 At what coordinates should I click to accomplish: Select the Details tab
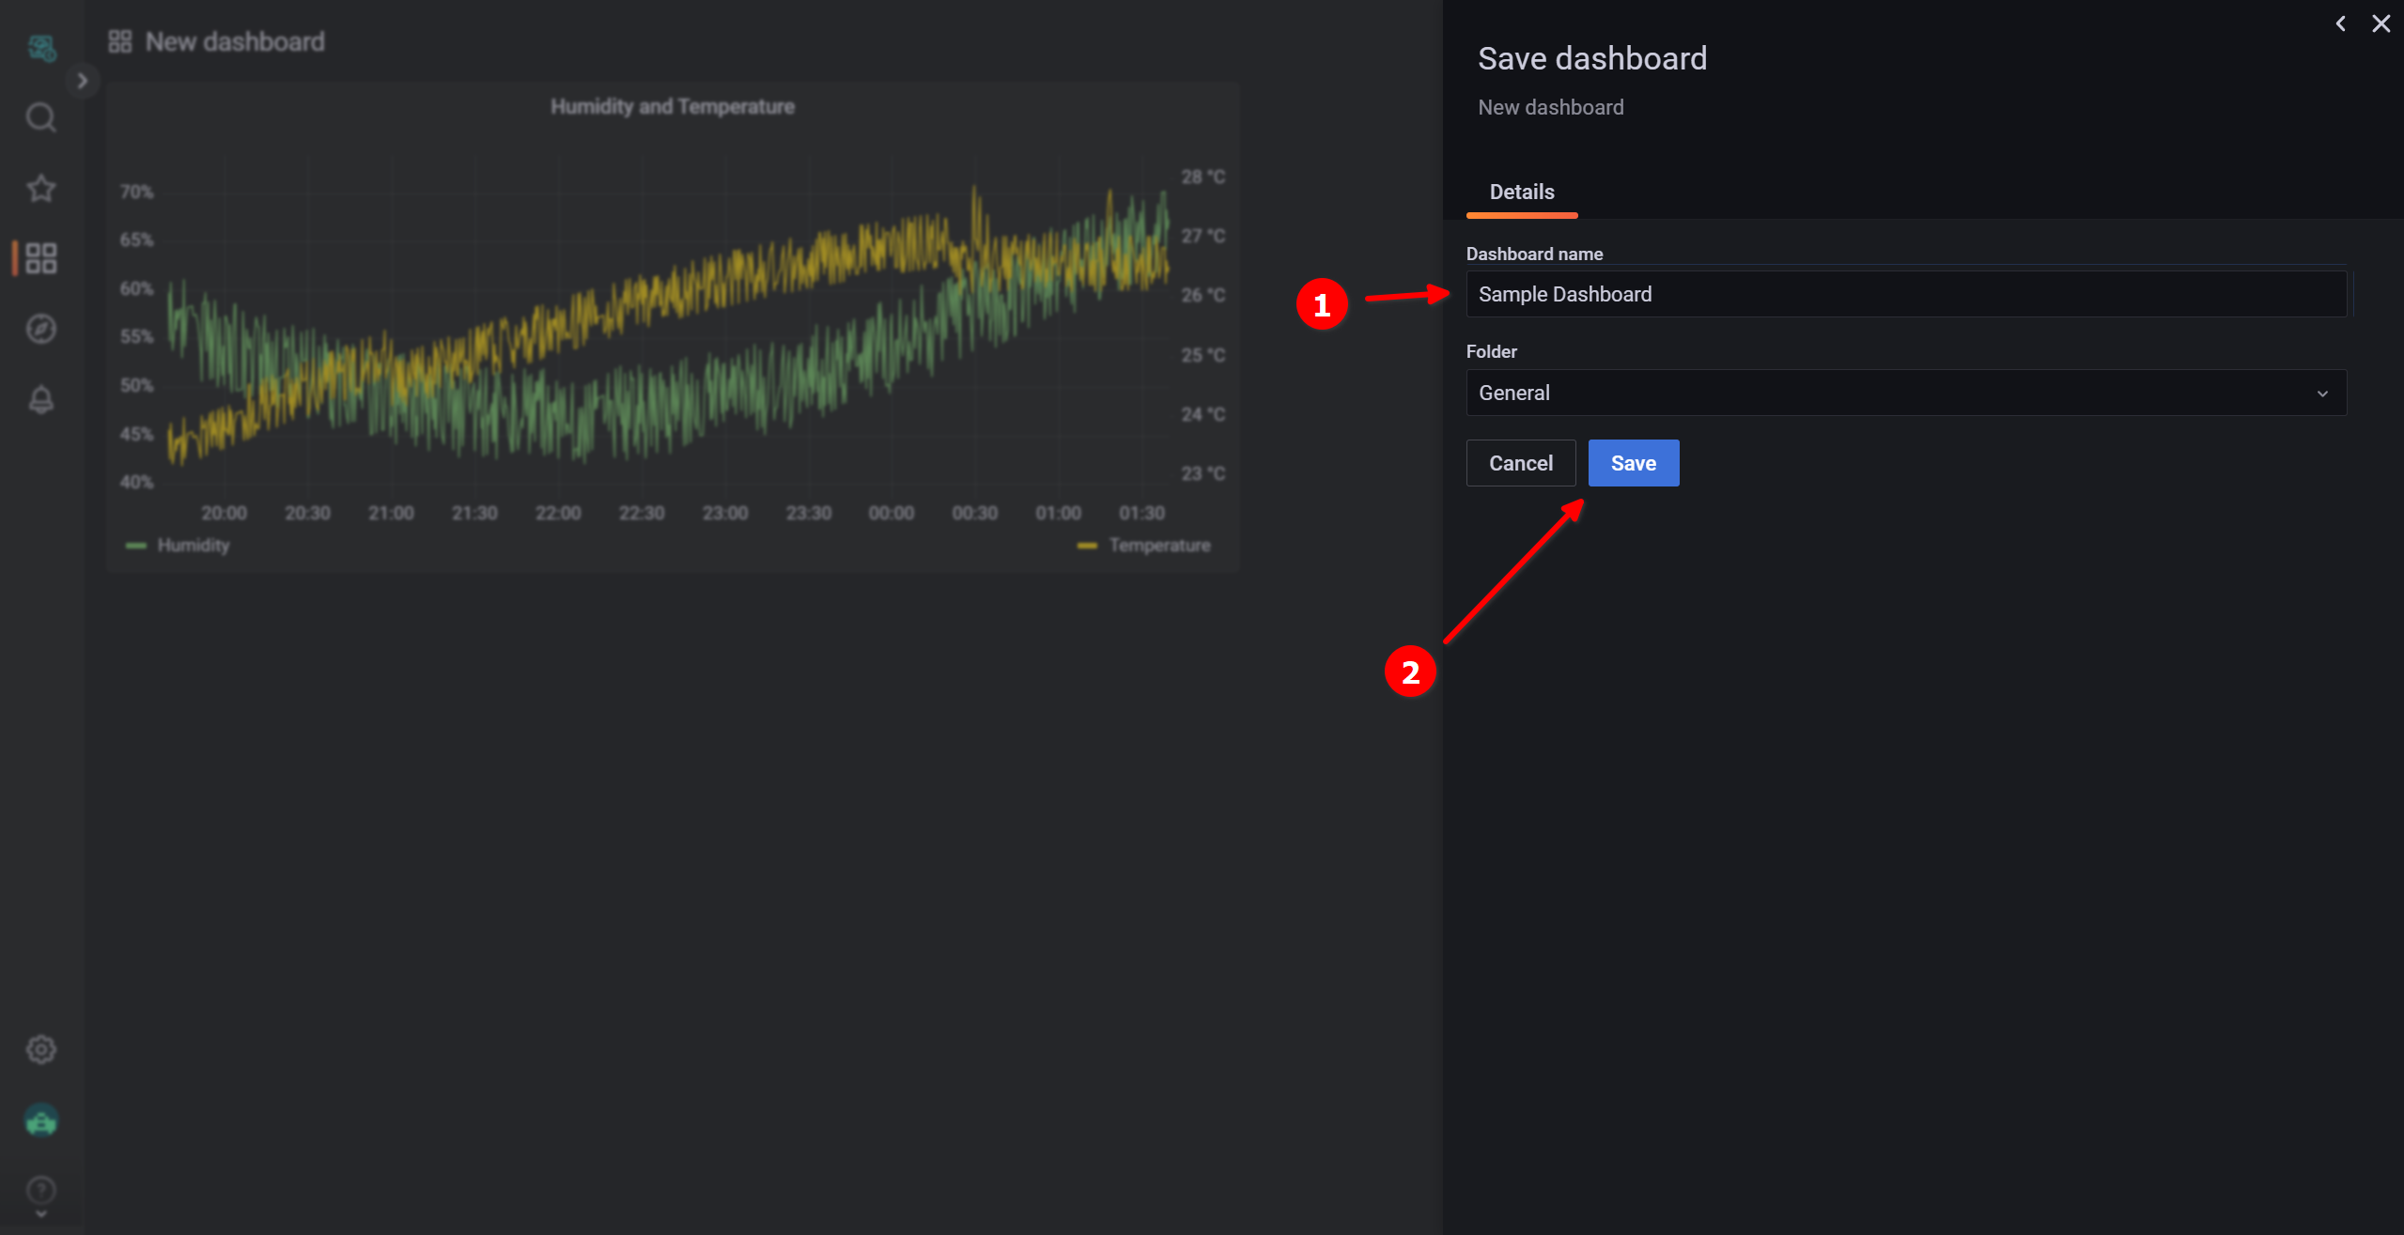pyautogui.click(x=1522, y=193)
